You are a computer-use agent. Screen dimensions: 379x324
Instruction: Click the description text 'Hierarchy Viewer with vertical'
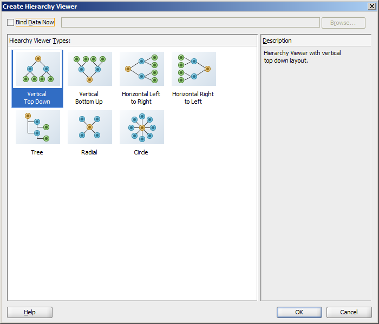pos(302,53)
